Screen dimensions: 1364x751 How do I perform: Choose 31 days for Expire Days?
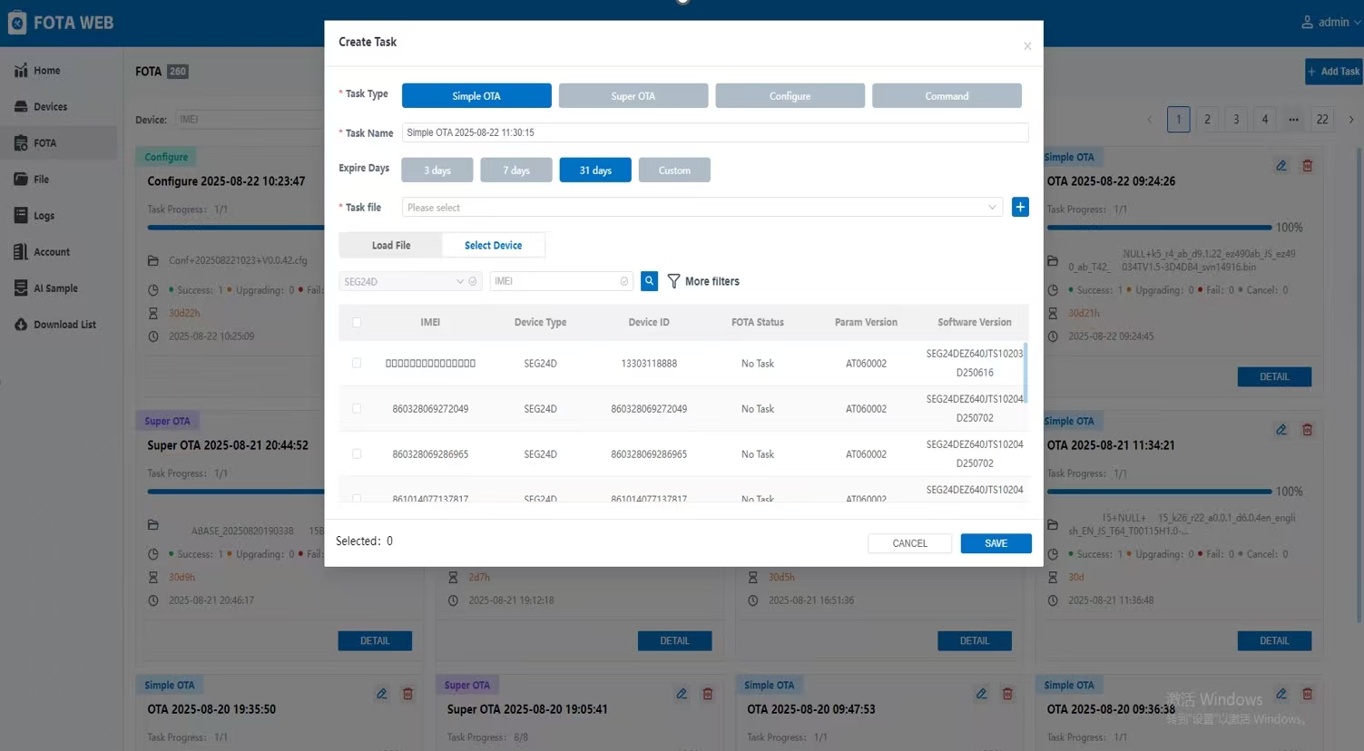(x=595, y=170)
